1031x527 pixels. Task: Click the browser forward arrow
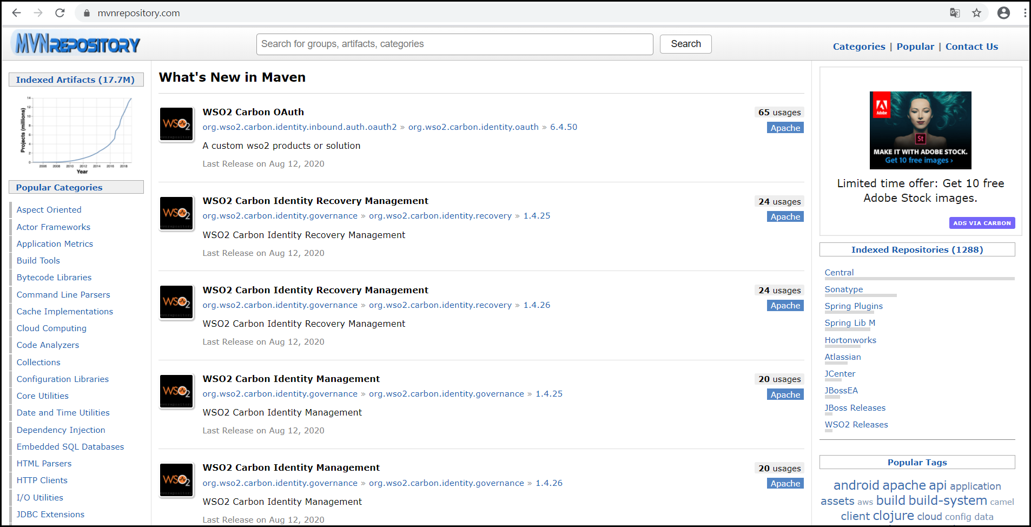[38, 13]
